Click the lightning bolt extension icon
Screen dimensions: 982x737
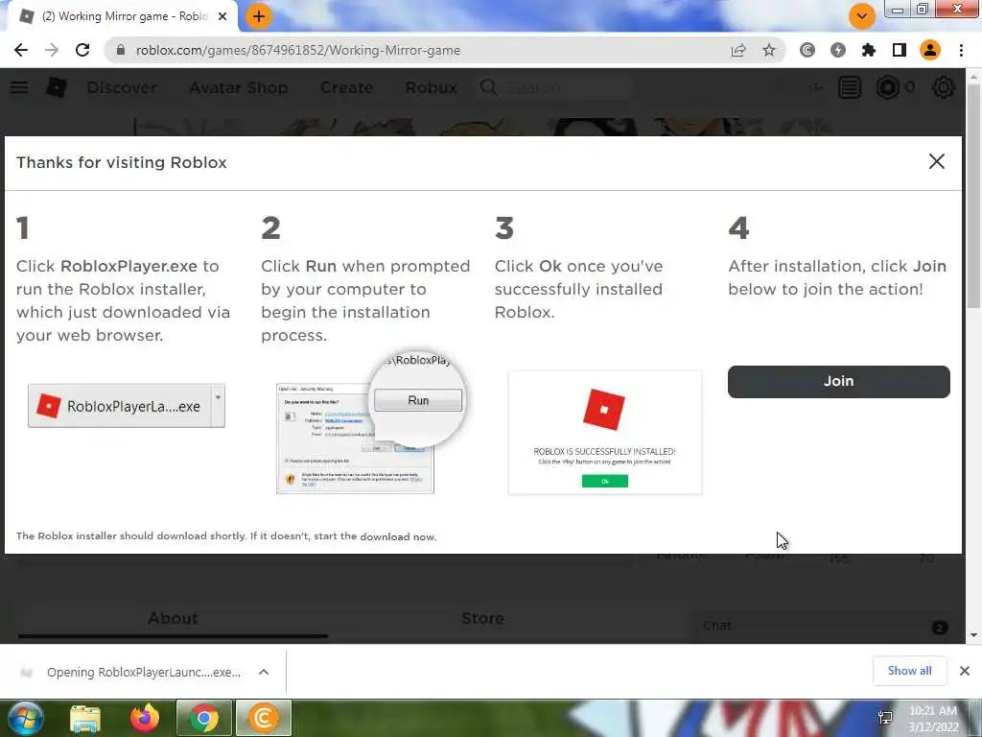(x=838, y=50)
